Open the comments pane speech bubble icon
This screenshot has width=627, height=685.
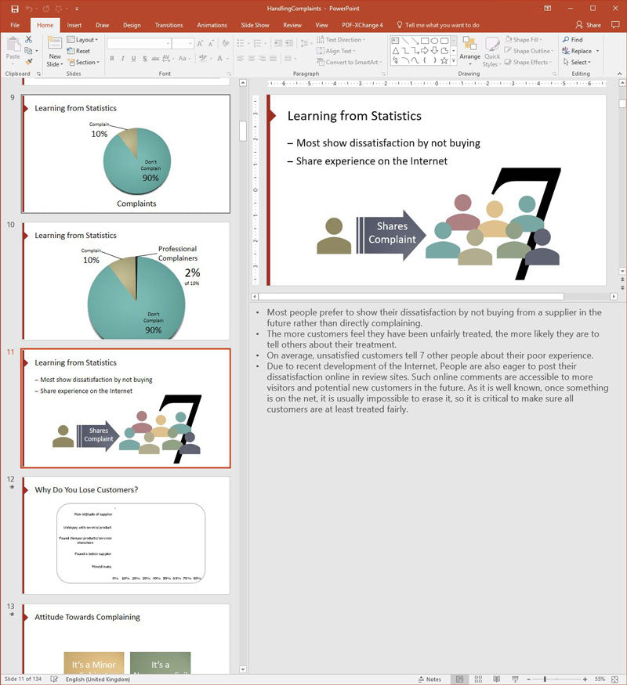pos(615,25)
